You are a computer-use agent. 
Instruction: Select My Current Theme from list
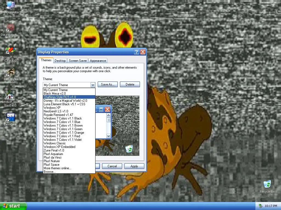click(x=69, y=90)
